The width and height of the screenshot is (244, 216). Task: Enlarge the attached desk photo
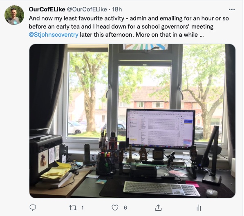pos(132,121)
